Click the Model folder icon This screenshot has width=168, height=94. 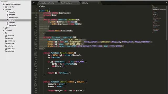(6, 30)
